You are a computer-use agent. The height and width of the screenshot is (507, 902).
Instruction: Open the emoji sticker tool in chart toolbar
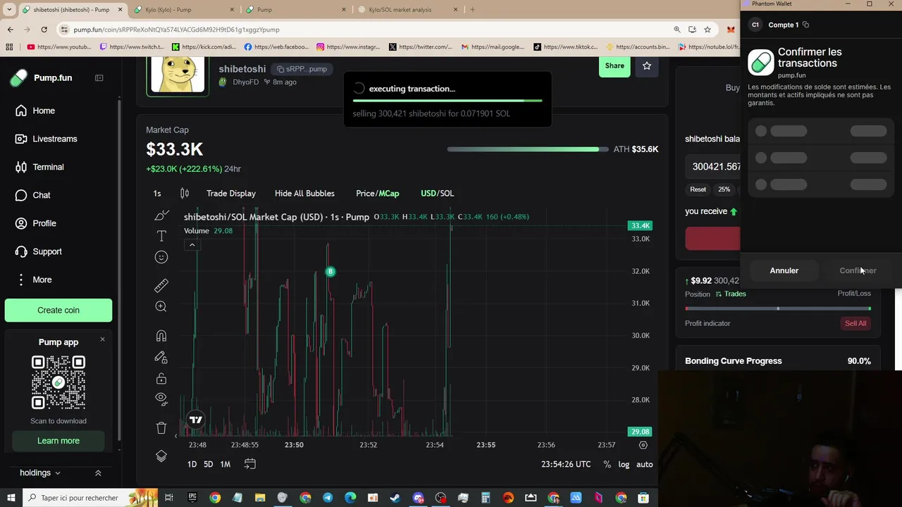161,257
